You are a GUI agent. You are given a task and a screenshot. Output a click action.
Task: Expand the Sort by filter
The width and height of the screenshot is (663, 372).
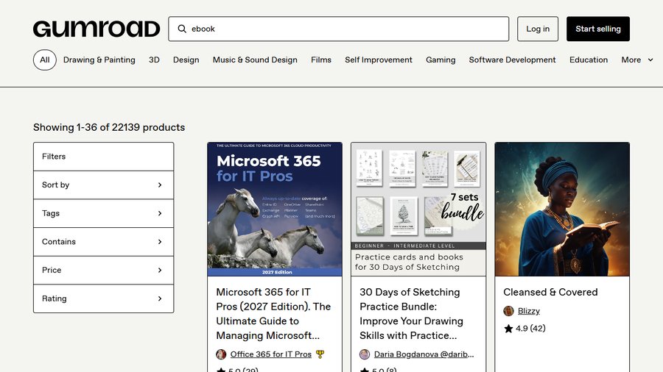tap(104, 185)
